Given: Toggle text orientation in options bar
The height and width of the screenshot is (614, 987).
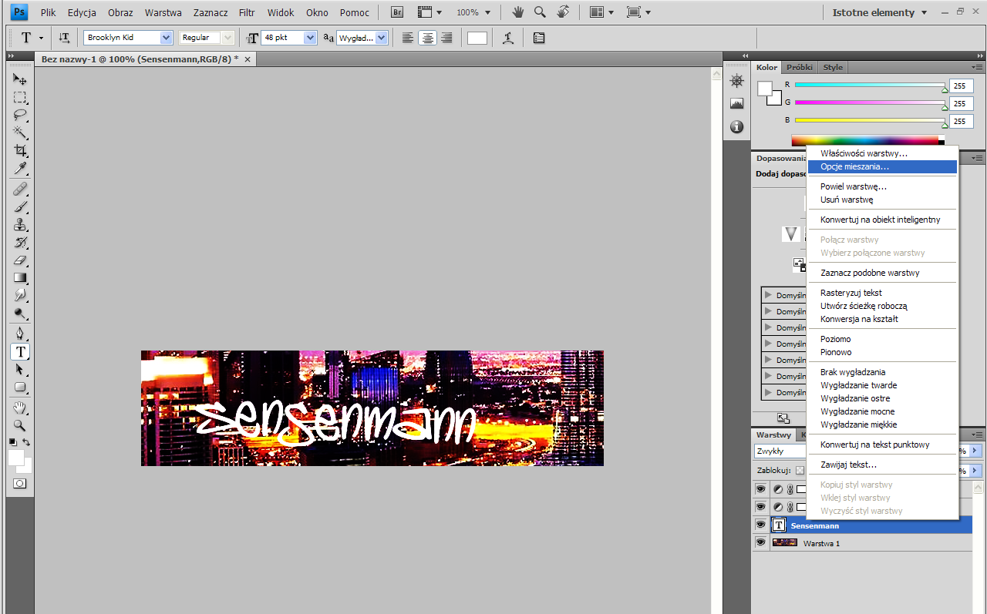Looking at the screenshot, I should point(65,38).
